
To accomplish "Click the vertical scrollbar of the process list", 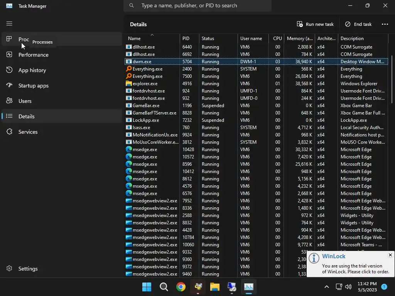I will [392, 79].
